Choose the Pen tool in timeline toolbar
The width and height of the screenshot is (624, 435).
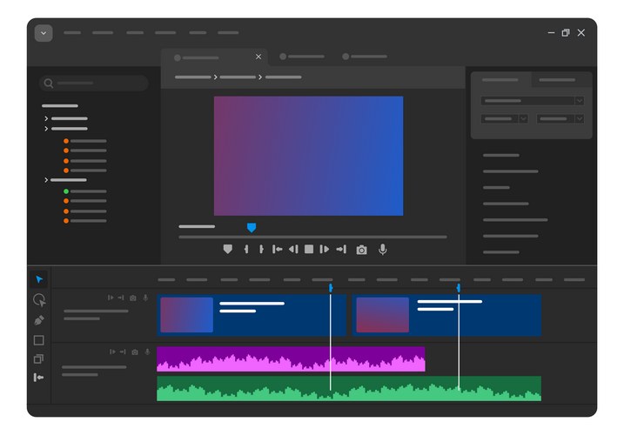coord(39,320)
